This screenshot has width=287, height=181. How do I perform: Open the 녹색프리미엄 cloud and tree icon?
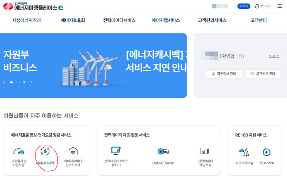point(244,152)
